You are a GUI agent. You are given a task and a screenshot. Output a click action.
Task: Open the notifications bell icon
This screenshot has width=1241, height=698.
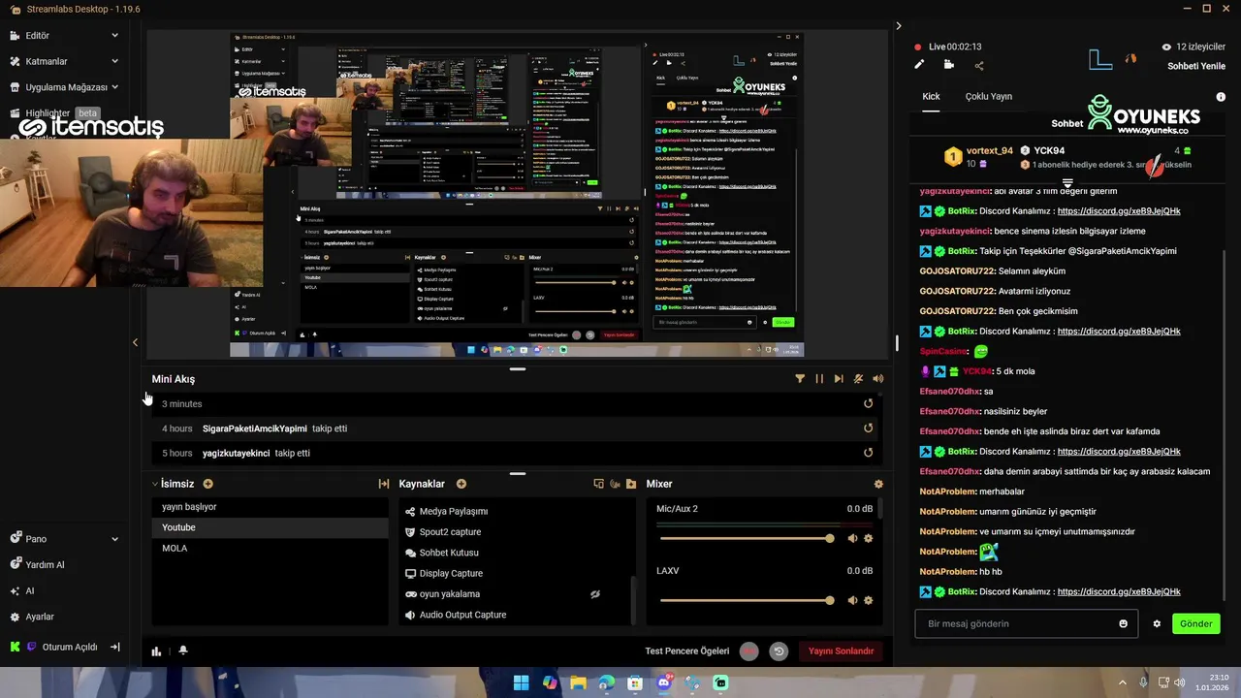coord(182,650)
